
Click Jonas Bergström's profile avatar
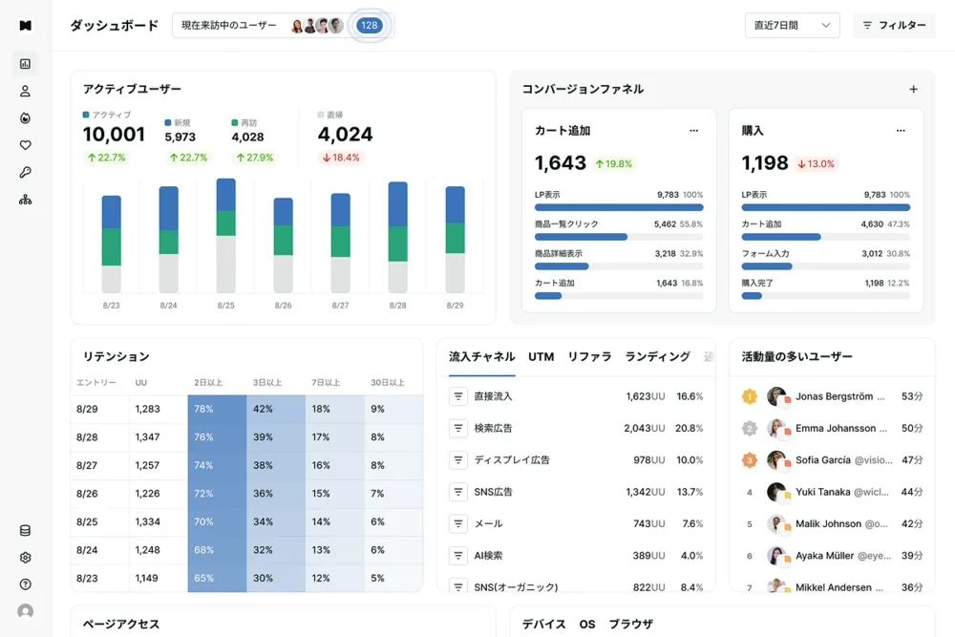click(x=777, y=395)
